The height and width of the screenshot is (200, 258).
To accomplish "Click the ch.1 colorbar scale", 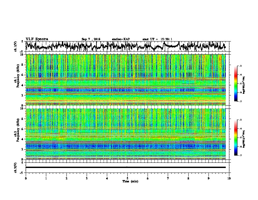I will 236,84.
